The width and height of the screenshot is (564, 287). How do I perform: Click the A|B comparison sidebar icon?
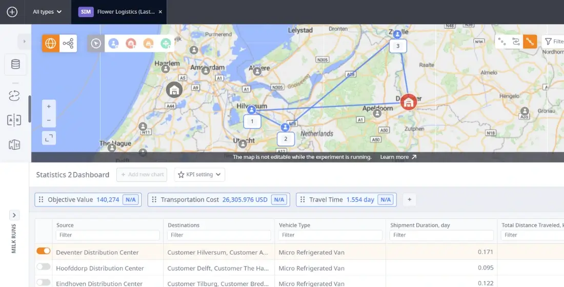15,120
